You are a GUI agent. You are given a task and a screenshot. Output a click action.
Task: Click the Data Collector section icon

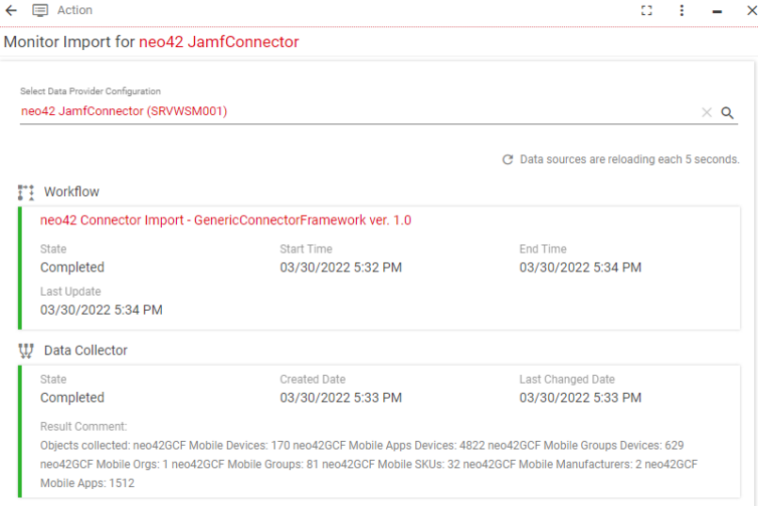(26, 351)
